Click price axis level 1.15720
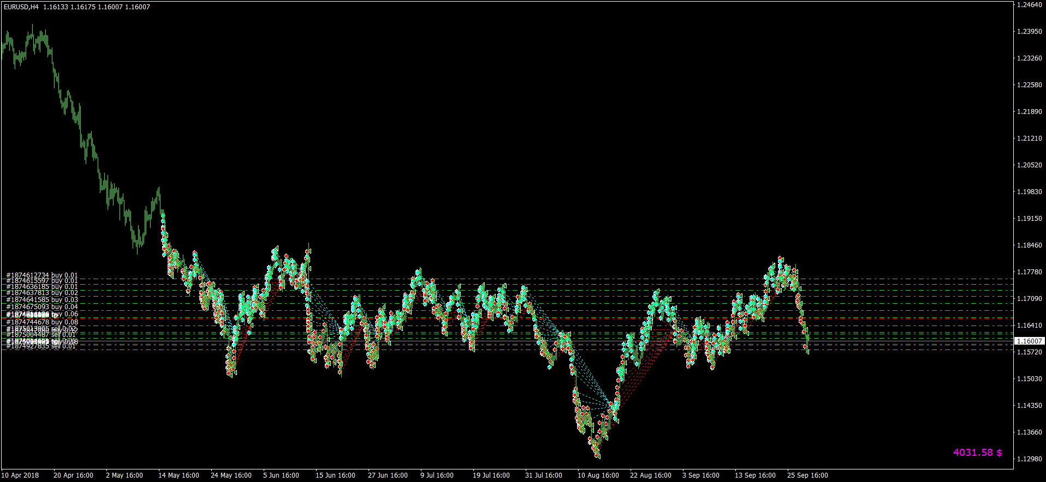Screen dimensions: 1046x482 coord(1029,352)
